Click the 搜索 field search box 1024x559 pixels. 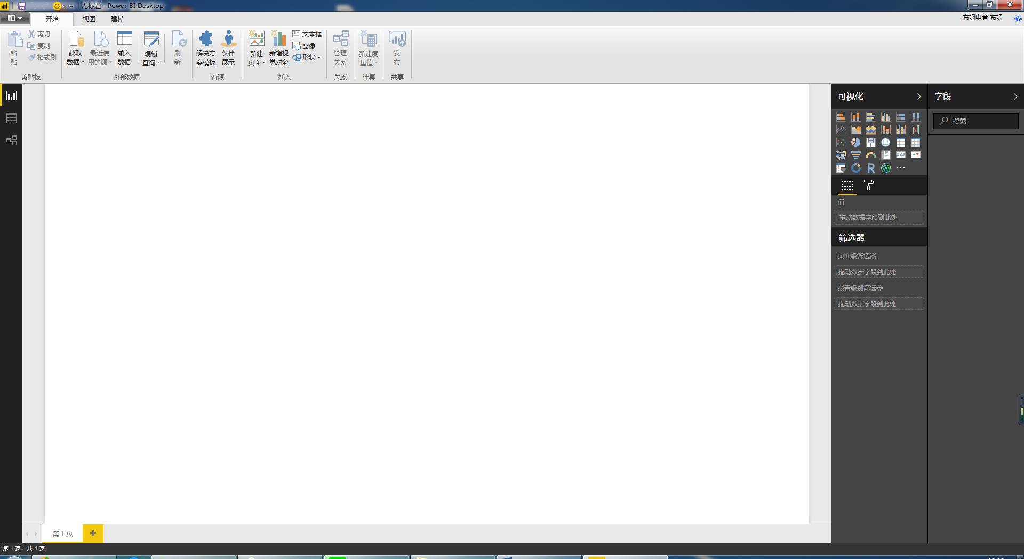pos(976,121)
